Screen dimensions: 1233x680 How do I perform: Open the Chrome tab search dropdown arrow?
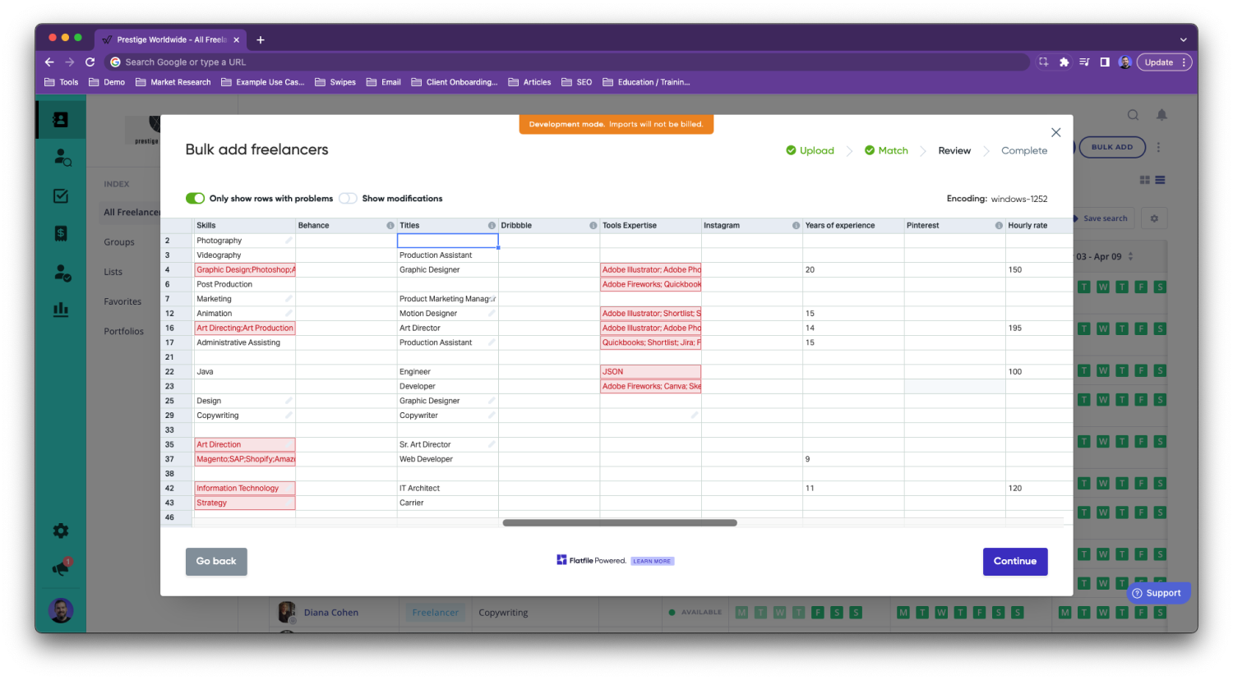pos(1183,39)
